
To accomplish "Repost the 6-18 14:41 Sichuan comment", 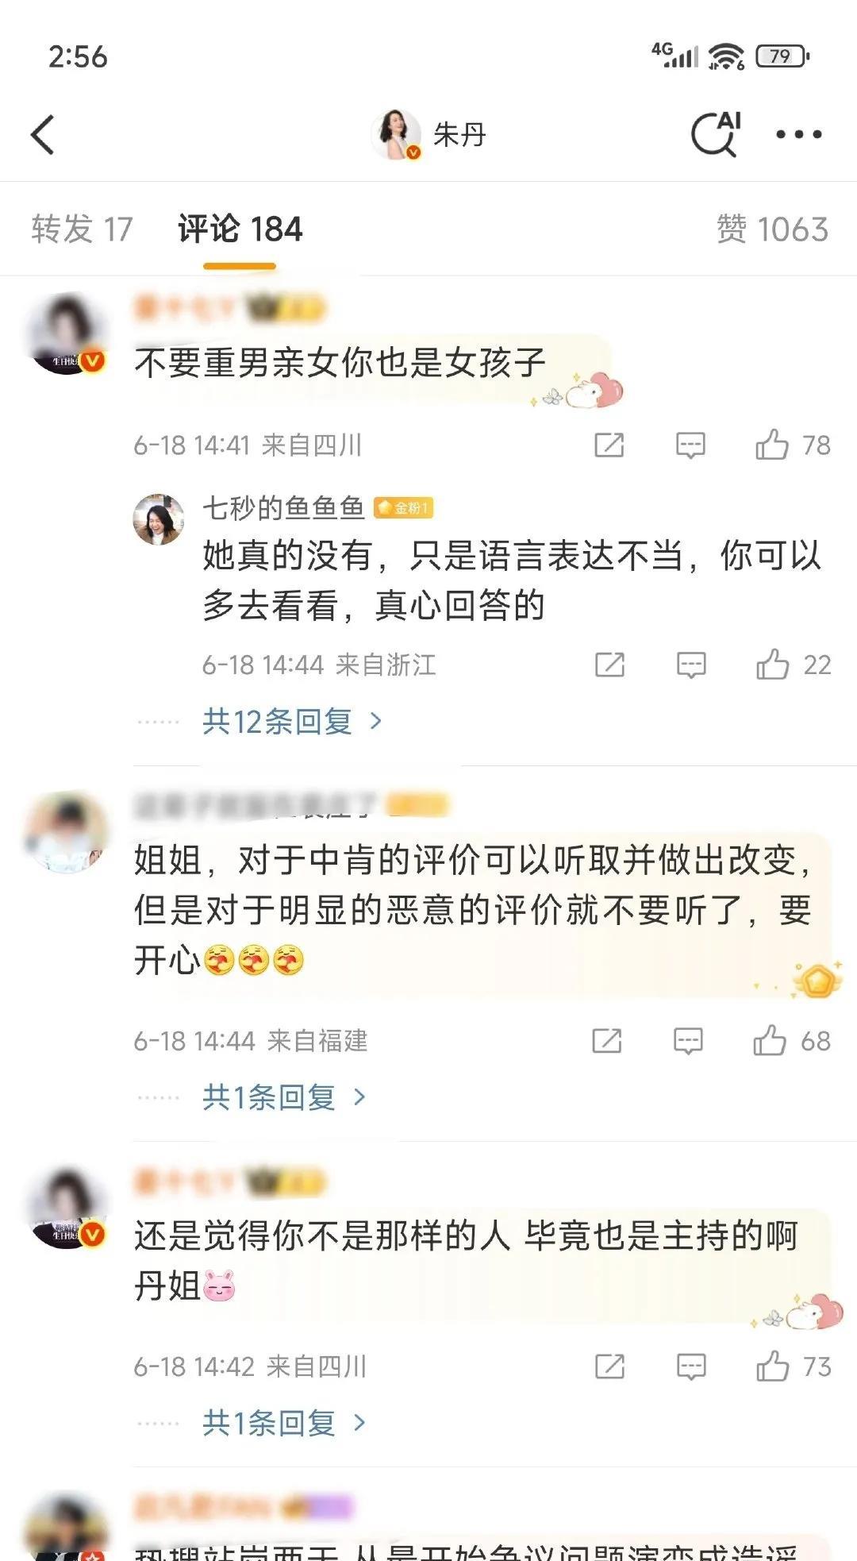I will coord(609,445).
